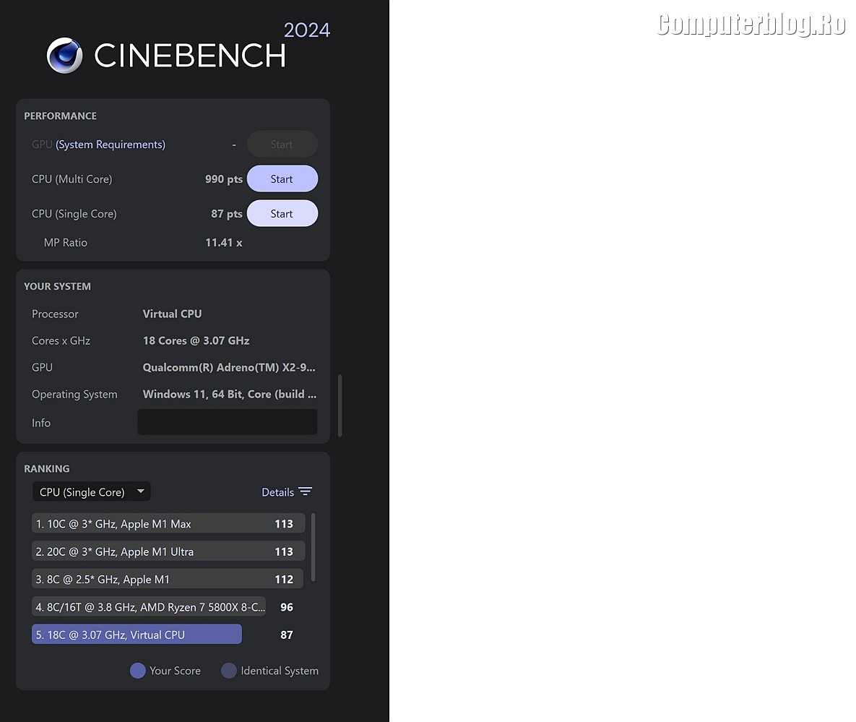Open the GPU System Requirements link

pyautogui.click(x=111, y=145)
